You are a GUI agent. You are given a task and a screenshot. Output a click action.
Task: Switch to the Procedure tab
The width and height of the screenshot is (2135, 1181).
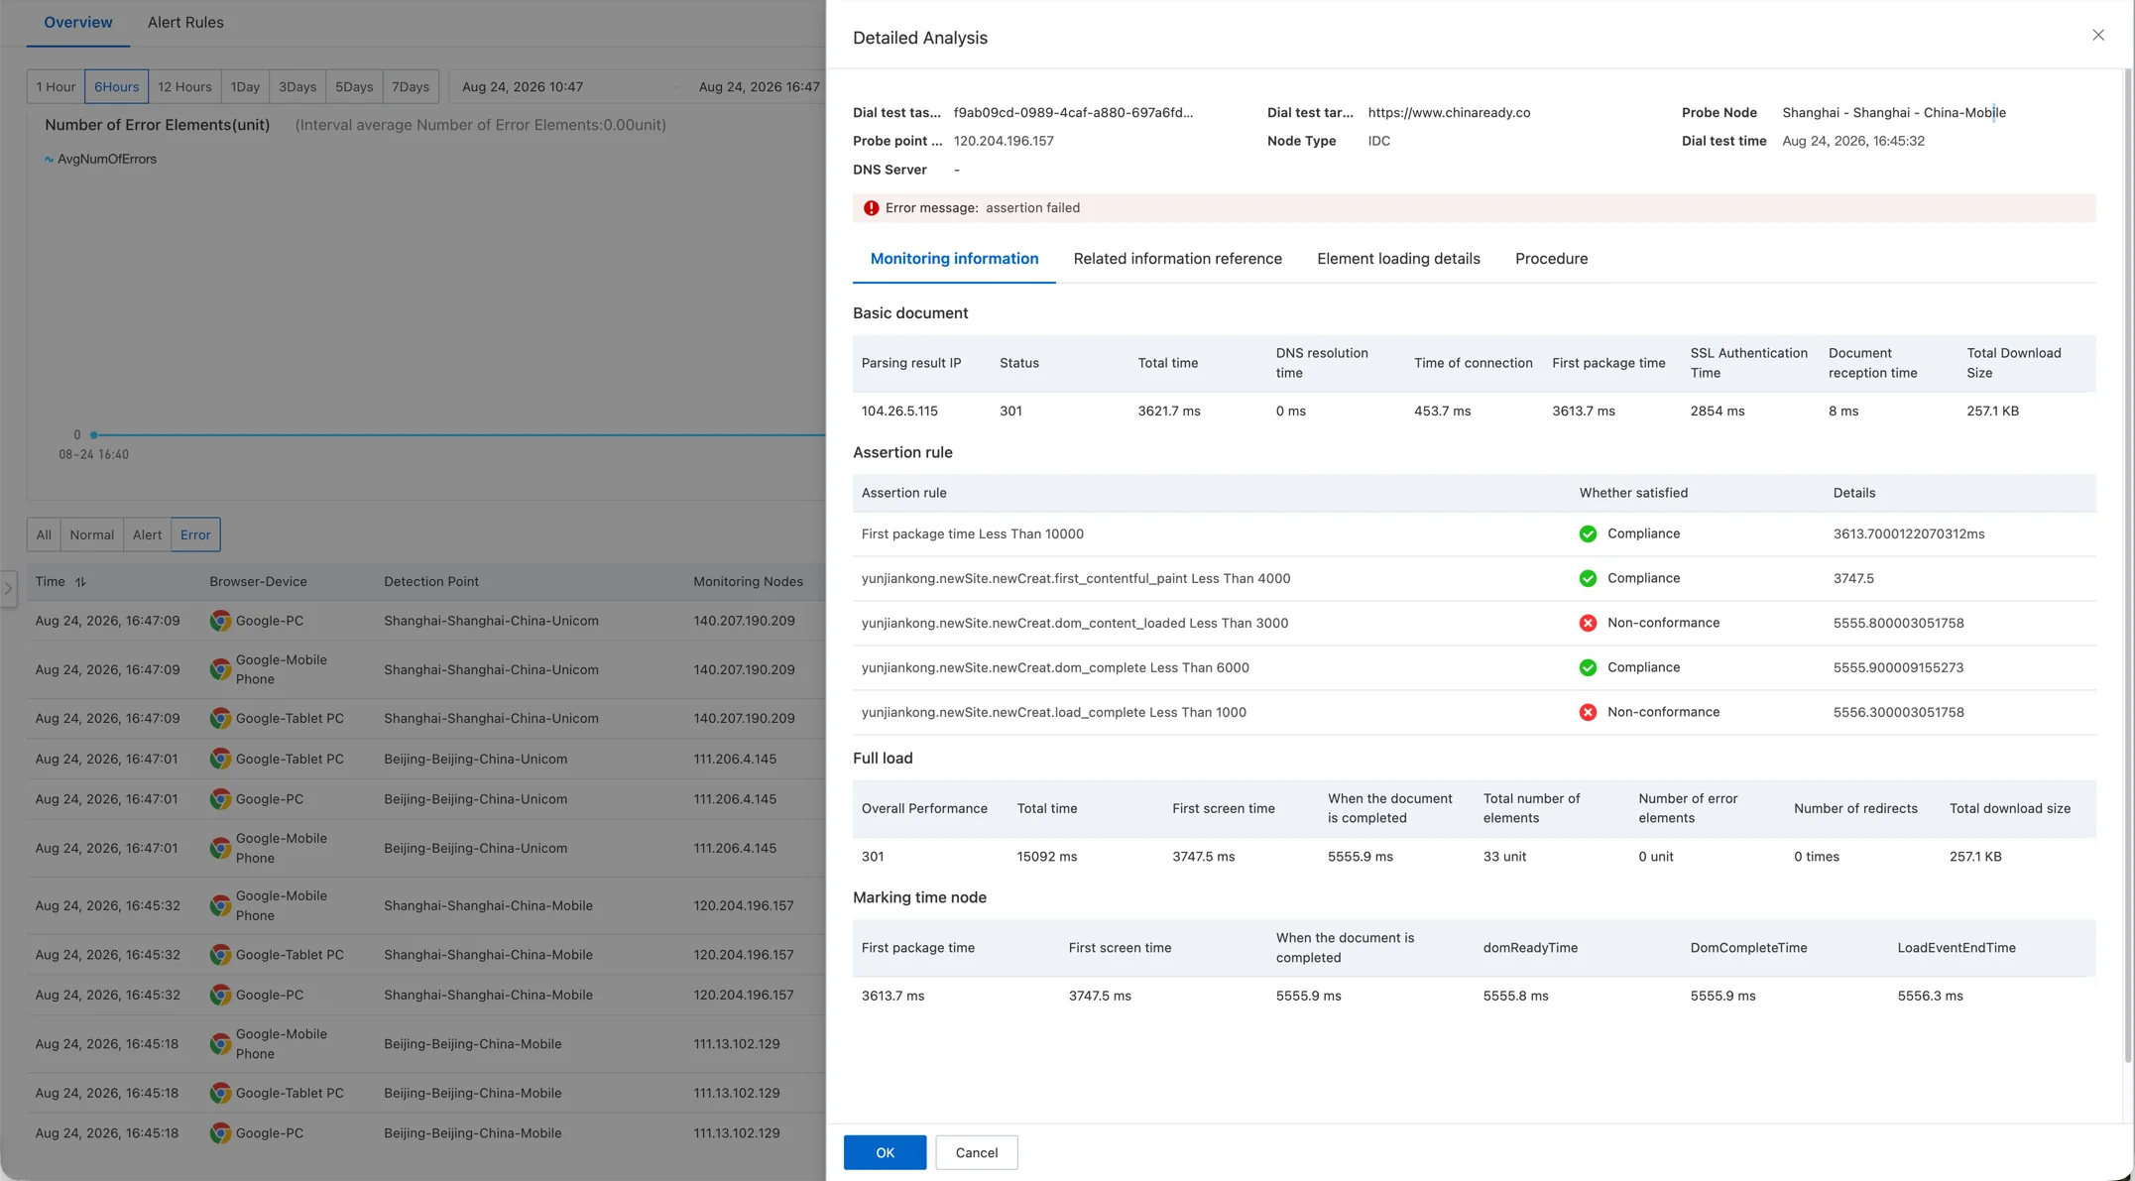coord(1551,259)
